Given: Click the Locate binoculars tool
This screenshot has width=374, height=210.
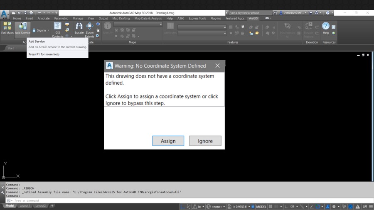Looking at the screenshot, I should [x=79, y=28].
